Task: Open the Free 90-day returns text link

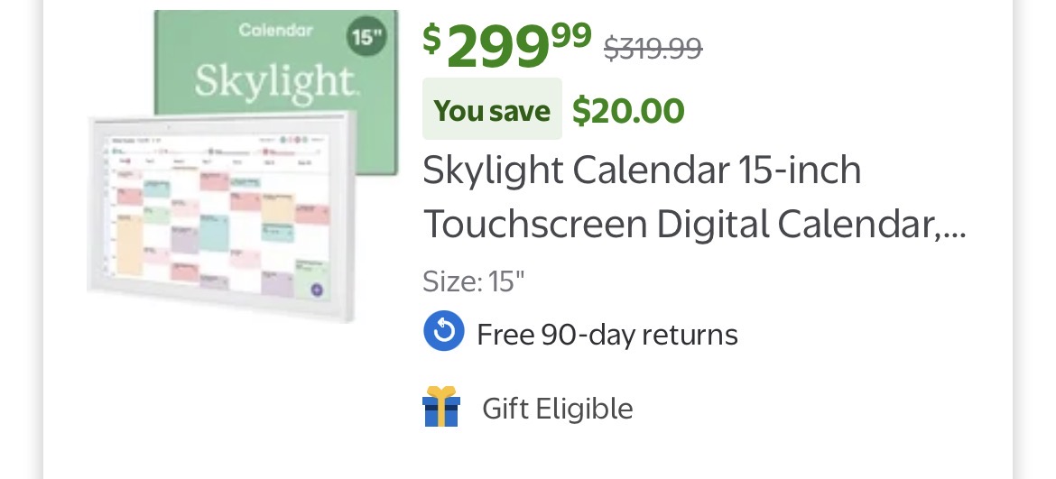Action: pyautogui.click(x=607, y=335)
